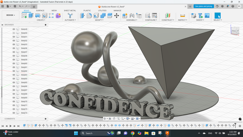243x137 pixels.
Task: Select the Extrude tool icon
Action: pos(31,16)
